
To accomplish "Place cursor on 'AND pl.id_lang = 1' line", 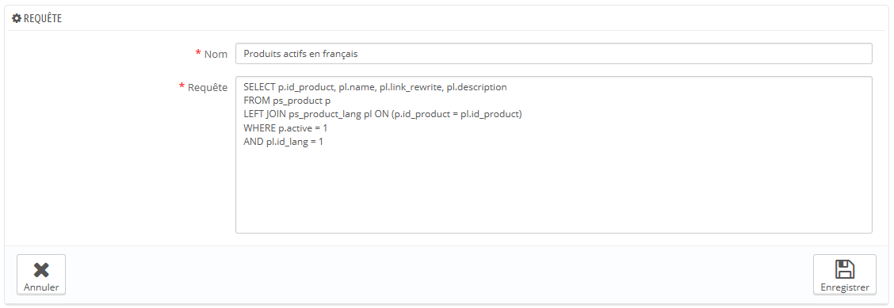I will (284, 142).
